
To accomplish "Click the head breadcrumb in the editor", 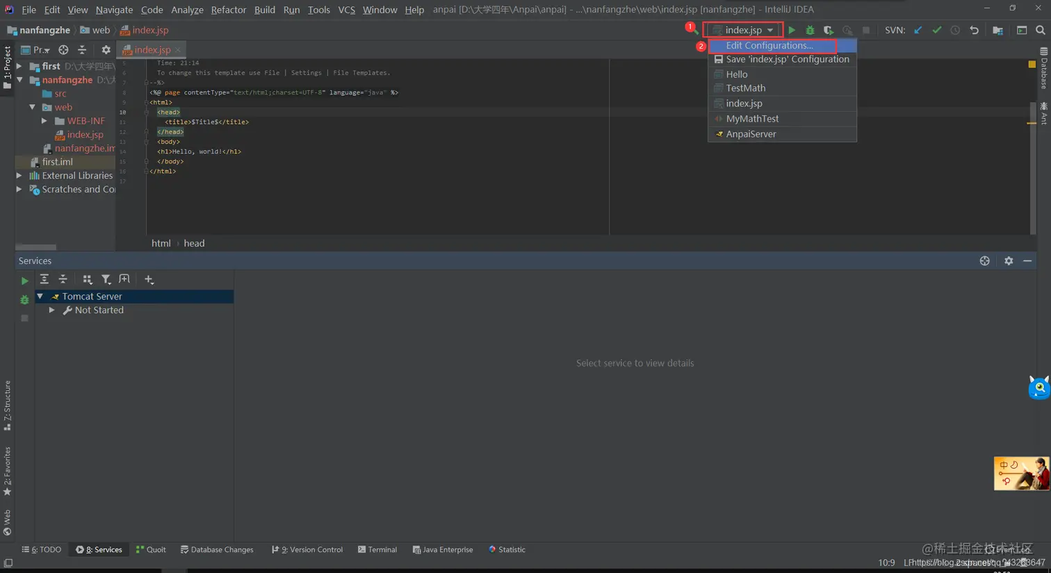I will click(x=194, y=243).
